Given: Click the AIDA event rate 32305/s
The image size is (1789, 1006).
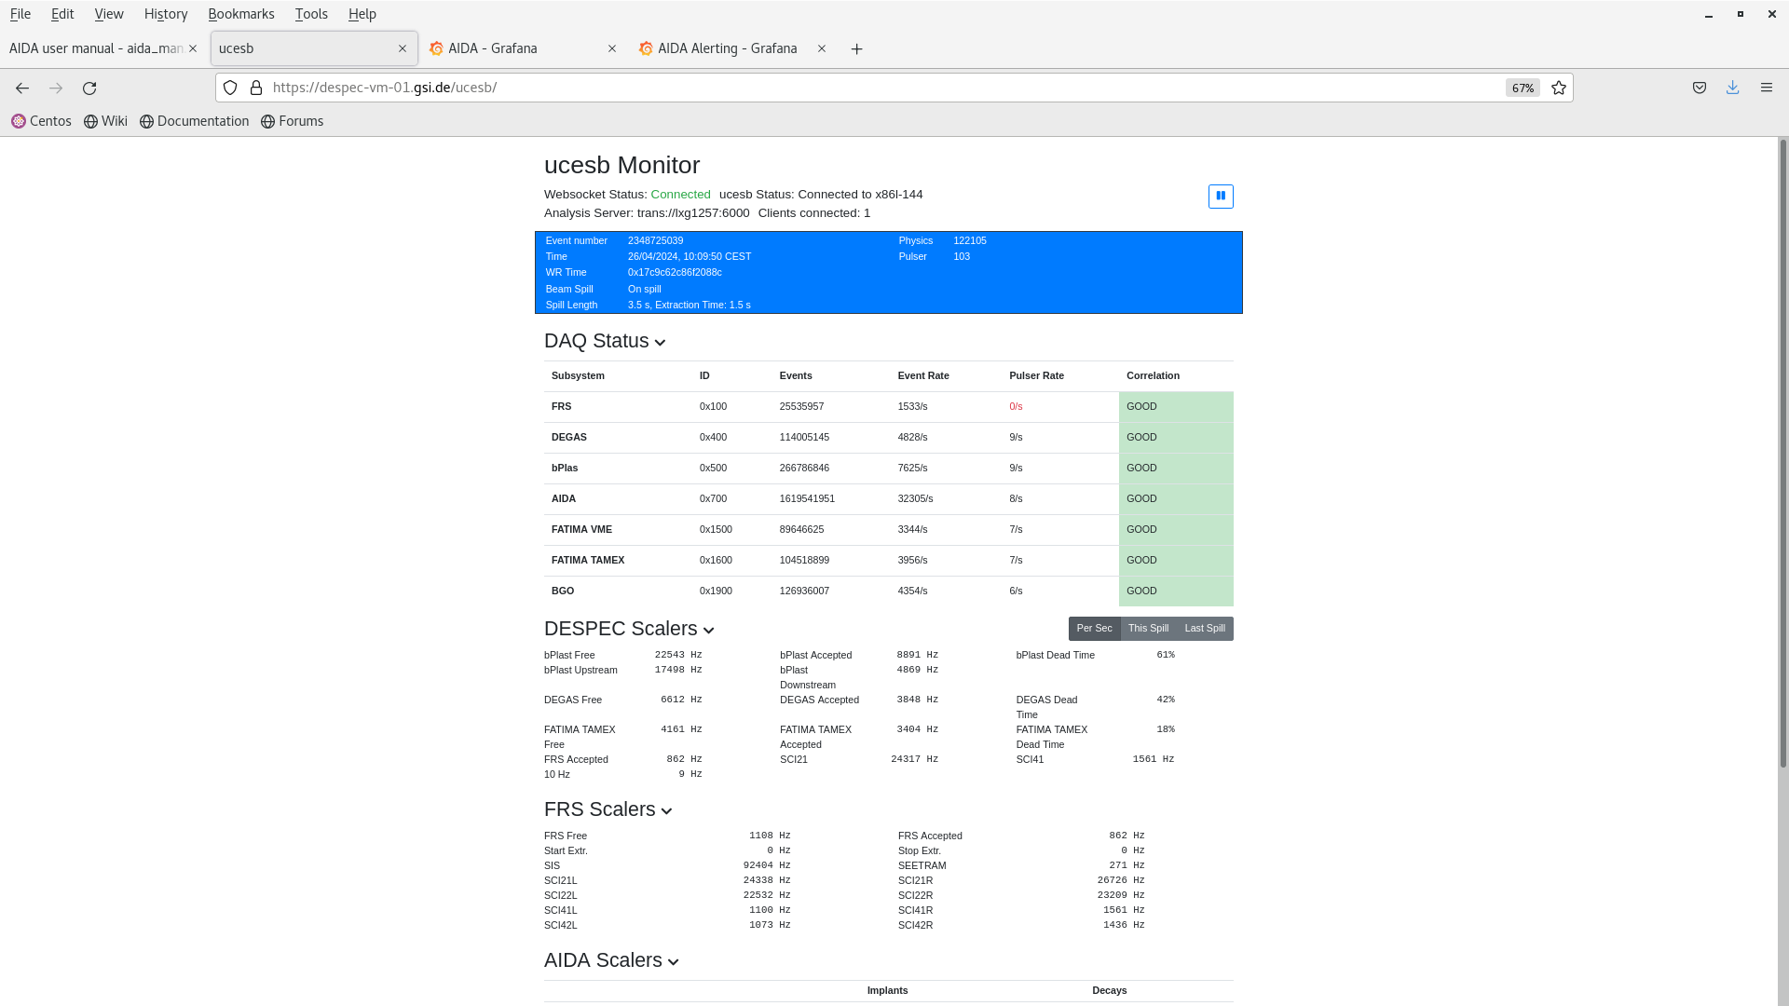Looking at the screenshot, I should coord(915,499).
